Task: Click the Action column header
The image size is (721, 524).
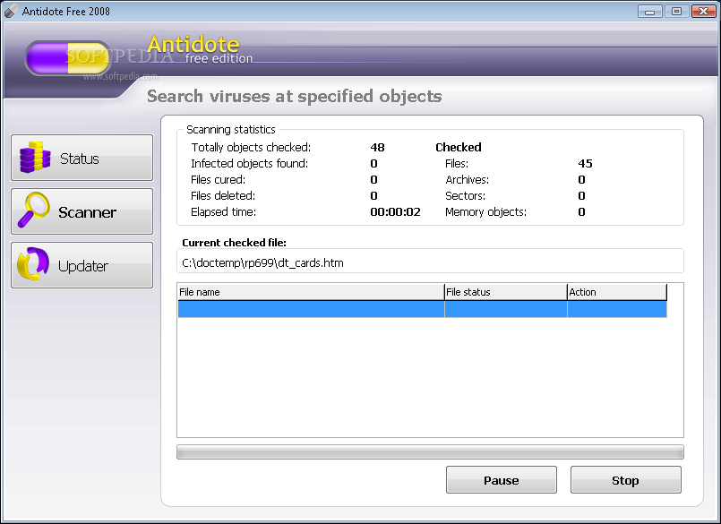Action: click(617, 292)
